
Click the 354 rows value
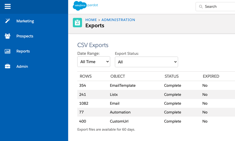[83, 85]
